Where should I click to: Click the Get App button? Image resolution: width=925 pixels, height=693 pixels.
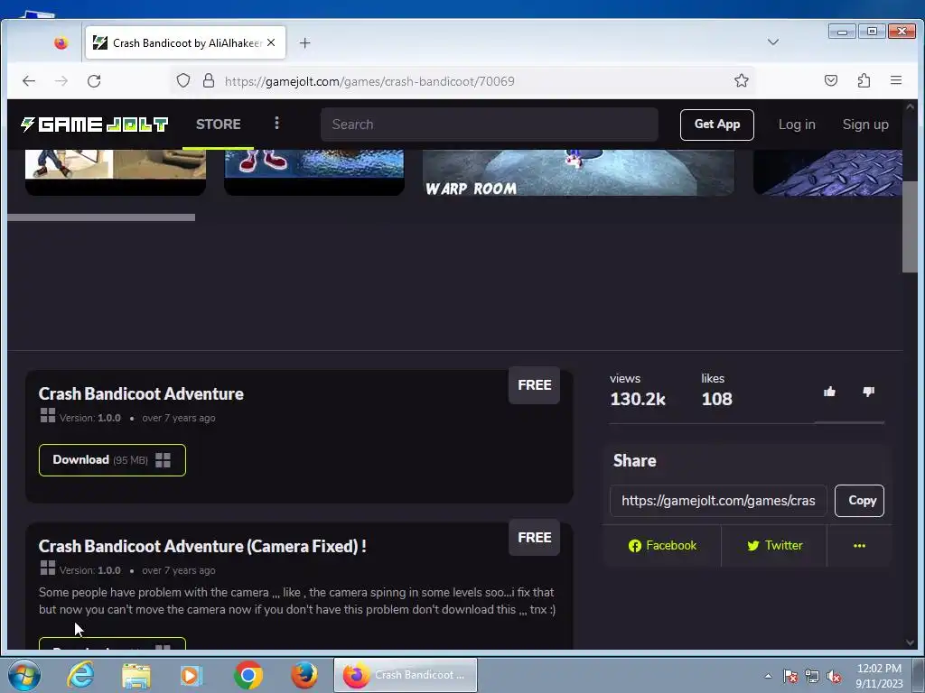click(716, 125)
